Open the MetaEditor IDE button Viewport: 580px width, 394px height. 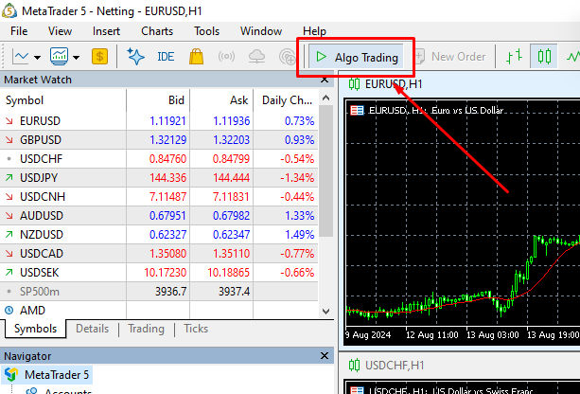click(x=166, y=57)
